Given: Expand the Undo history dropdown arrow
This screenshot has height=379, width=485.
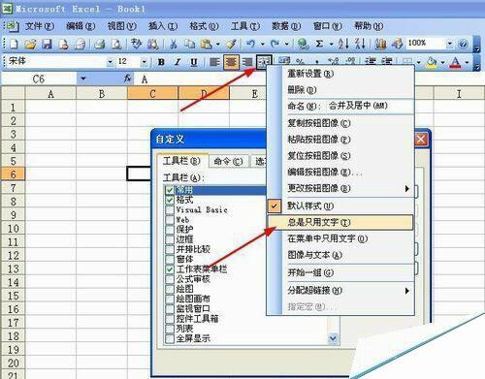Looking at the screenshot, I should (263, 44).
